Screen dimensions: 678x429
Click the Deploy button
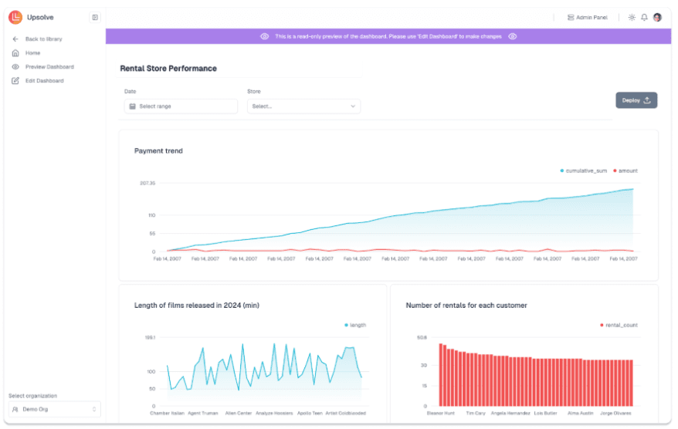[x=636, y=100]
